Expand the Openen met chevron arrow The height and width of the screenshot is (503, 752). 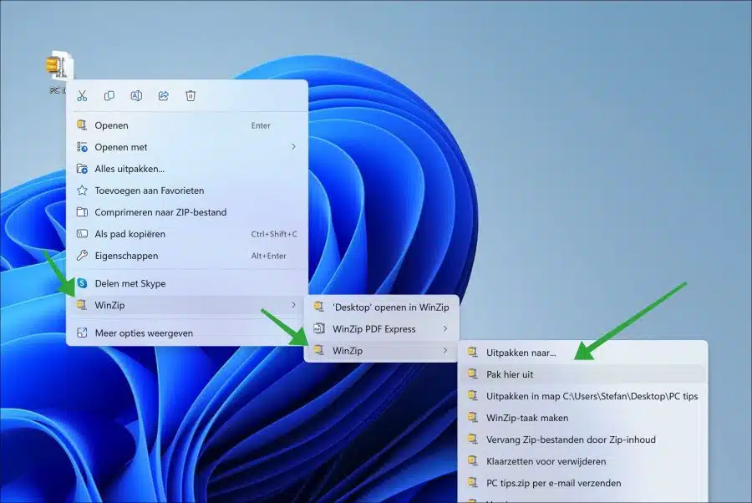[293, 147]
